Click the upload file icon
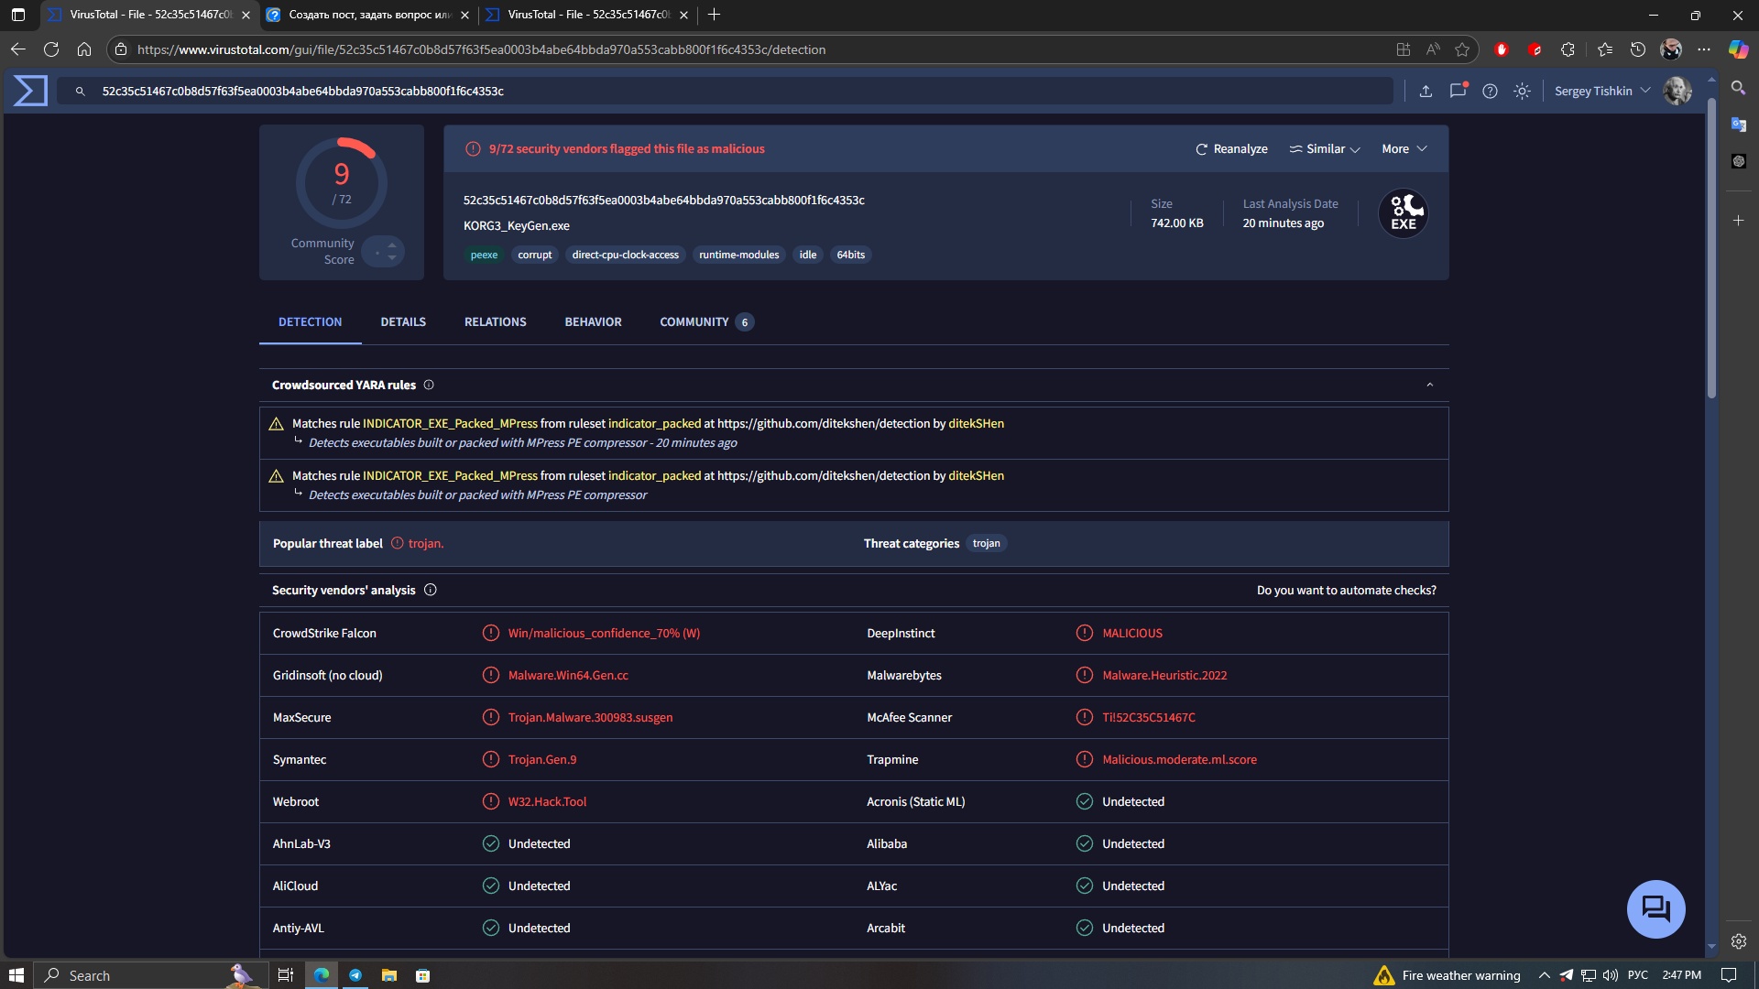 pyautogui.click(x=1426, y=91)
